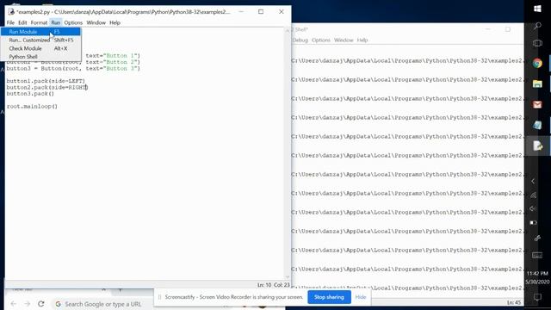Go forward in the browser
The image size is (551, 310).
coord(28,304)
